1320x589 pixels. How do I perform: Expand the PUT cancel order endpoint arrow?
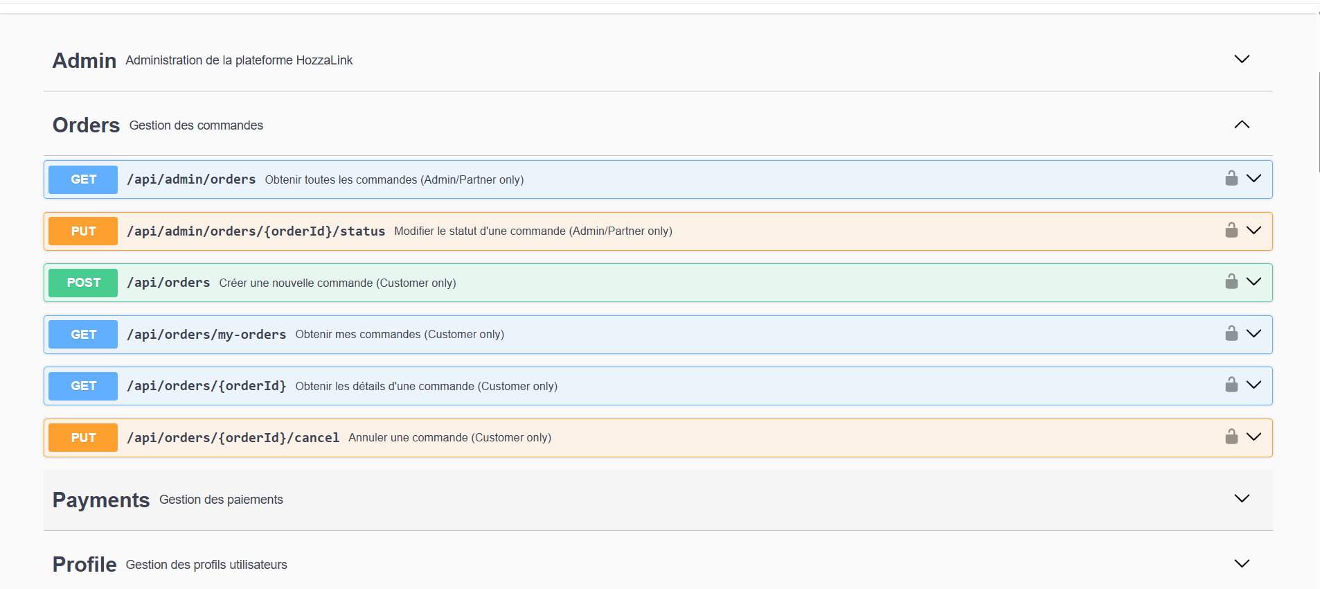tap(1254, 437)
